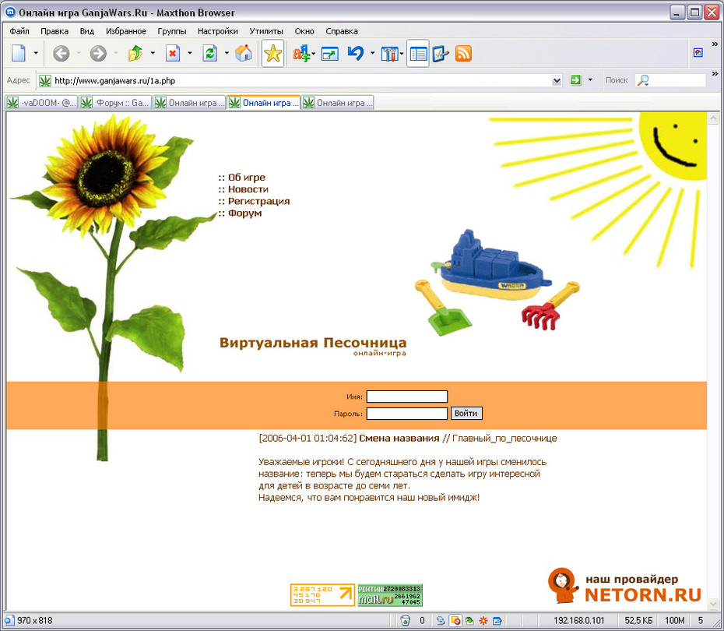Expand the Go button dropdown arrow
724x631 pixels.
[590, 80]
